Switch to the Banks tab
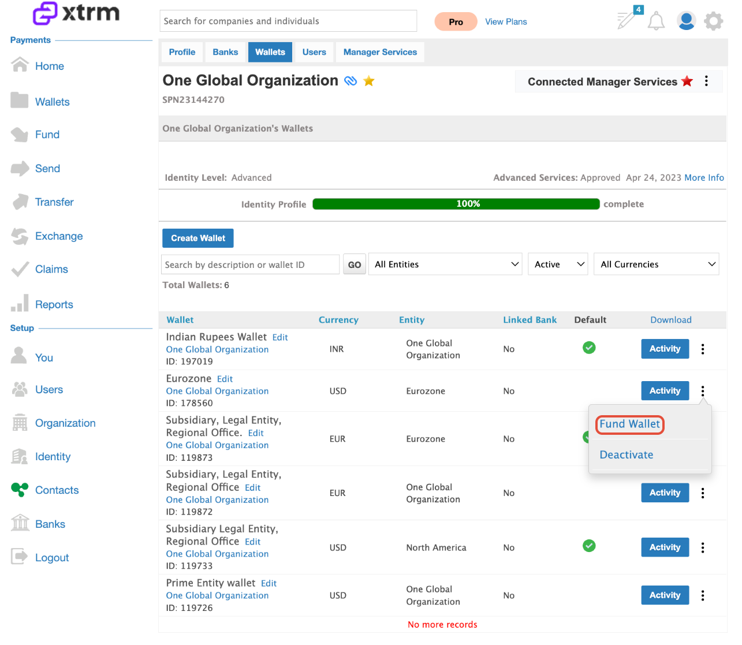Image resolution: width=742 pixels, height=645 pixels. coord(225,52)
